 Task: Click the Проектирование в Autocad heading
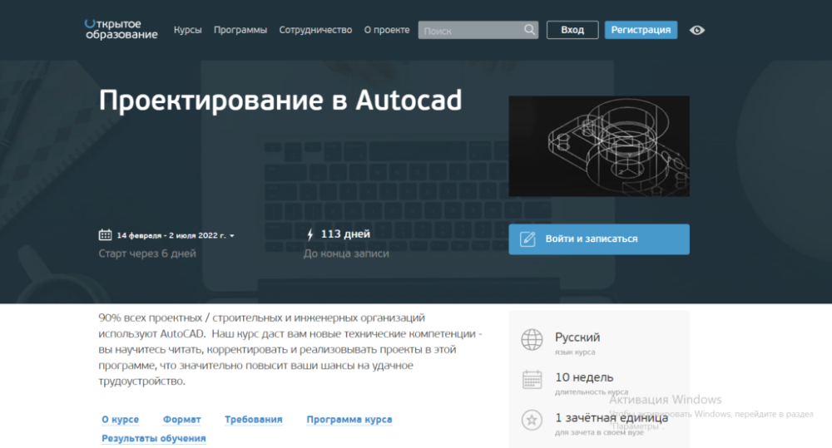[x=280, y=101]
